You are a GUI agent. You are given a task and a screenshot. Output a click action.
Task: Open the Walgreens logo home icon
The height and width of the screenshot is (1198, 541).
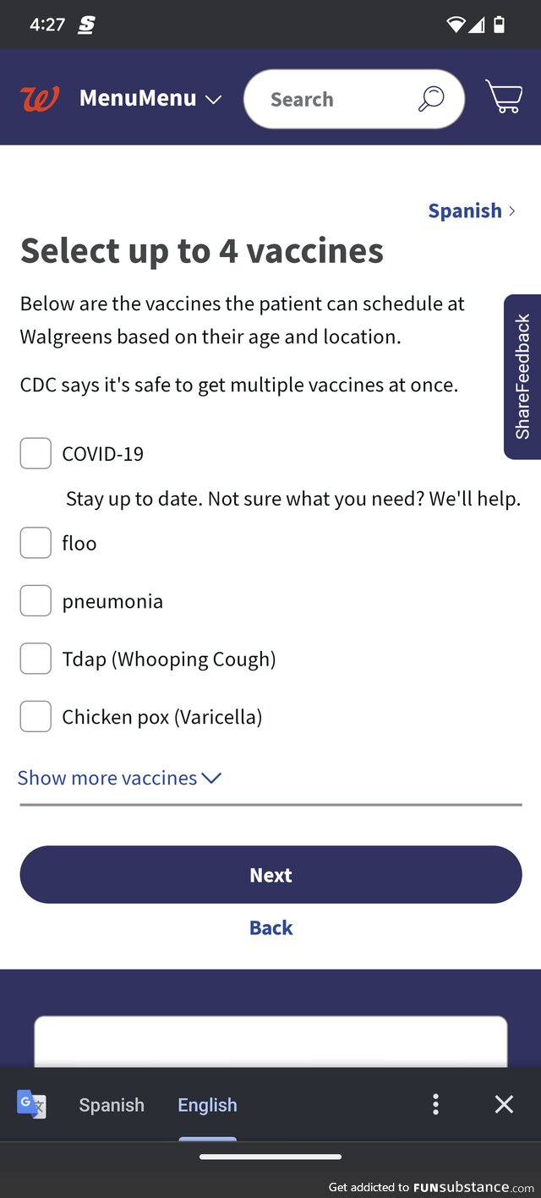(x=40, y=99)
